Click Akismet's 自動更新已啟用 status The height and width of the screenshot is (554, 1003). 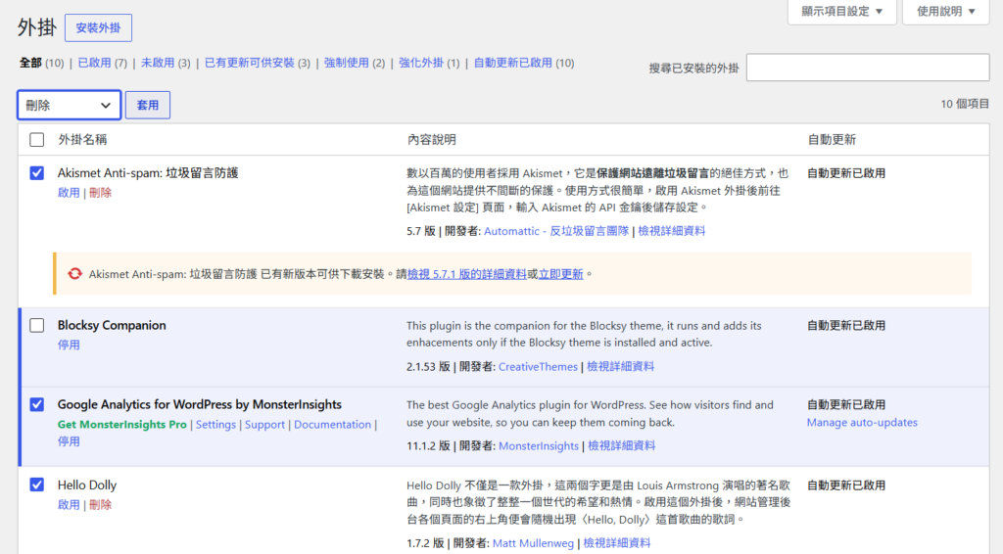(846, 173)
